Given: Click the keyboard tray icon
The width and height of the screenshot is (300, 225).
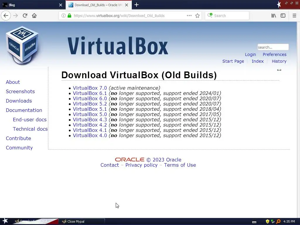Looking at the screenshot, I should tap(254, 222).
